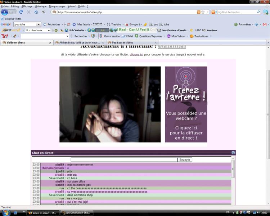Bookmark this page with the star icon

tap(203, 12)
